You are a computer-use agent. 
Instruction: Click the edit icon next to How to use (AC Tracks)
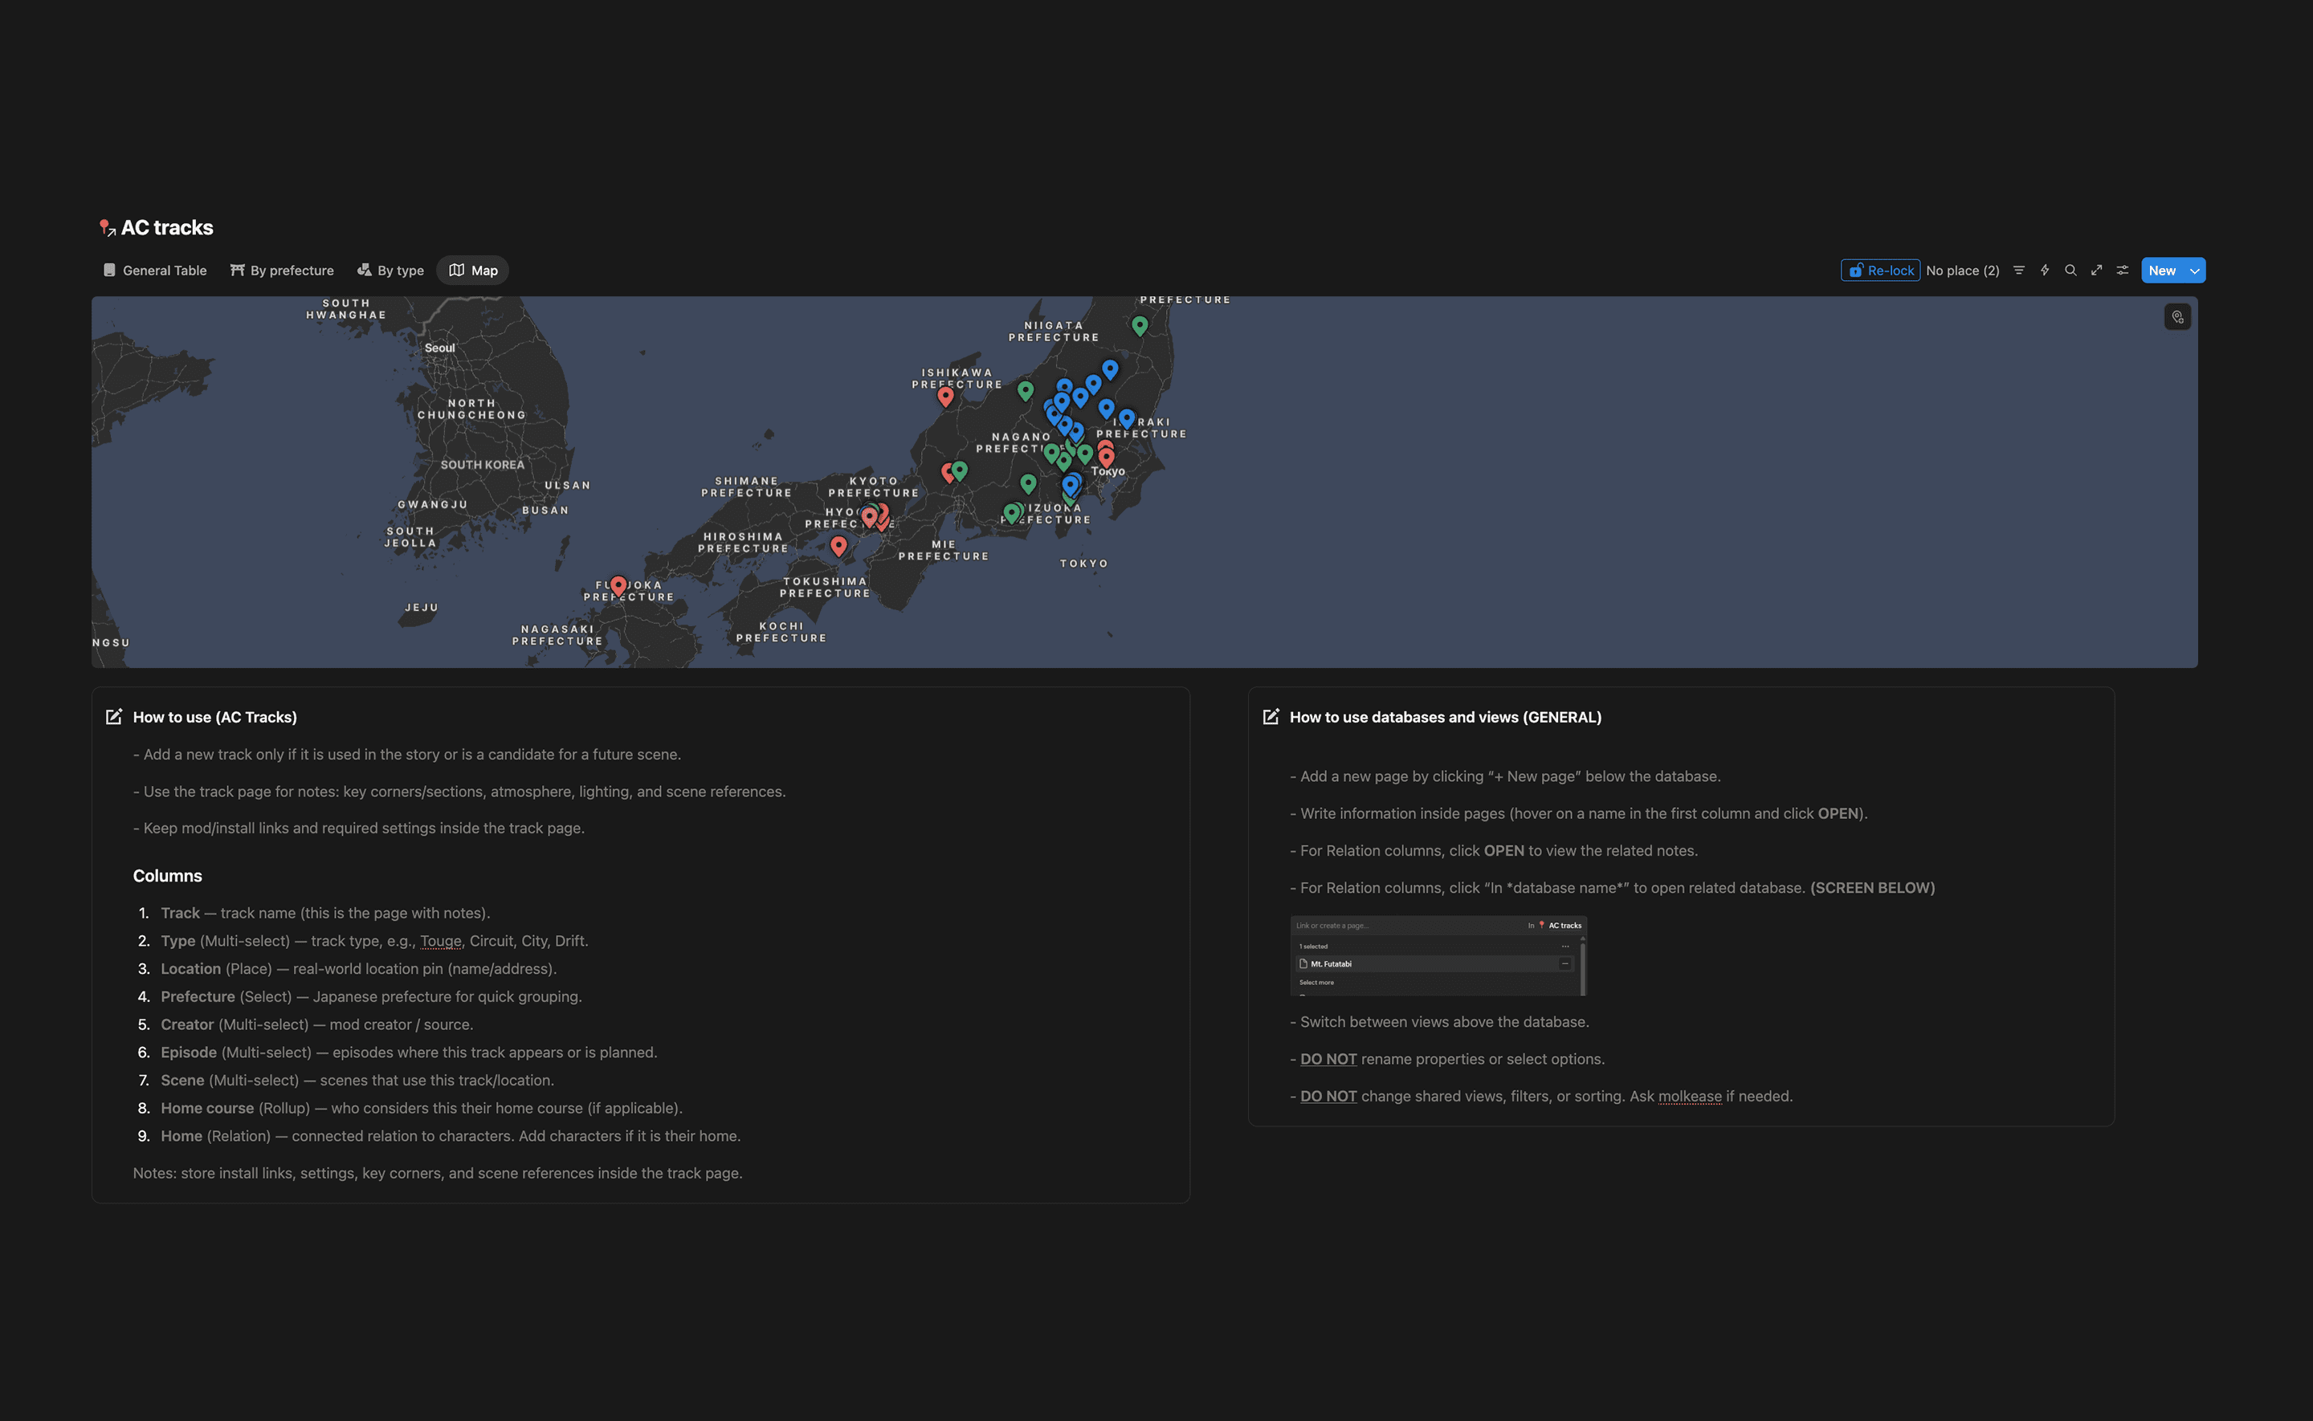(x=114, y=717)
